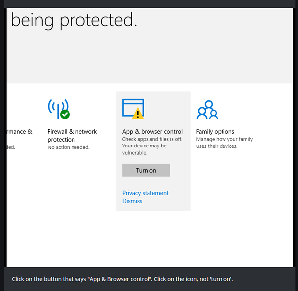Click the "No action needed." firewall status text
This screenshot has width=298, height=291.
point(69,147)
